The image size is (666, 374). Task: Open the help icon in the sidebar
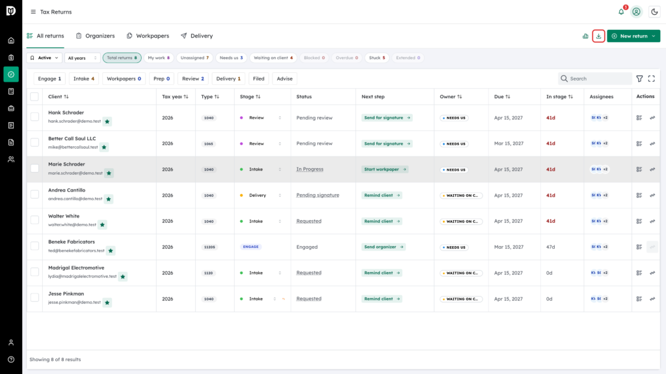coord(11,360)
